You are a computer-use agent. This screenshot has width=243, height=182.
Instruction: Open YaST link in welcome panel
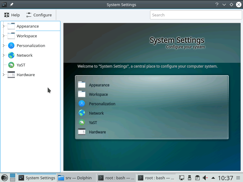coord(93,123)
